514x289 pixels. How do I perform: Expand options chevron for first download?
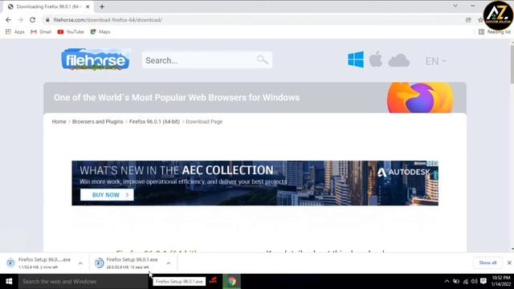pyautogui.click(x=80, y=263)
